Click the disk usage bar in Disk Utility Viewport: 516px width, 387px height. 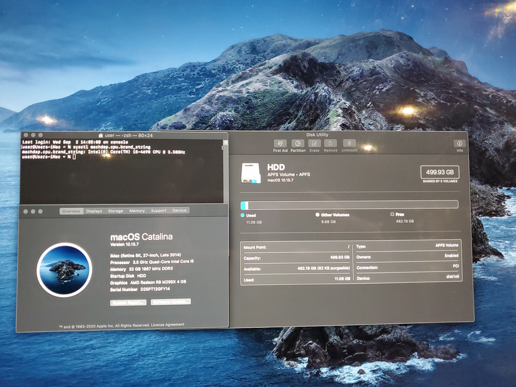tap(349, 205)
